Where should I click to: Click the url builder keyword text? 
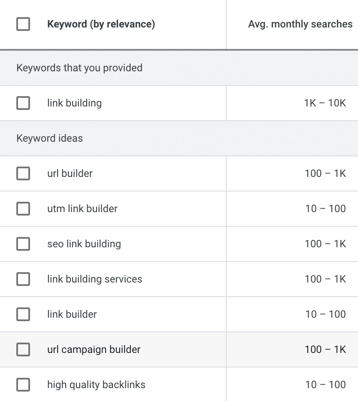(x=70, y=173)
